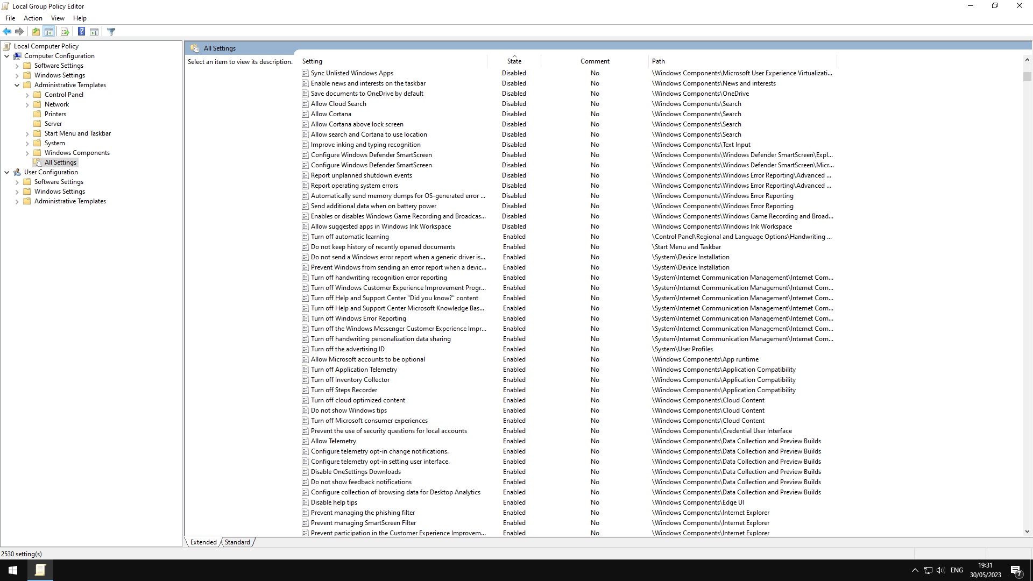Collapse the Computer Configuration node
Screen dimensions: 1033x581
pyautogui.click(x=6, y=56)
